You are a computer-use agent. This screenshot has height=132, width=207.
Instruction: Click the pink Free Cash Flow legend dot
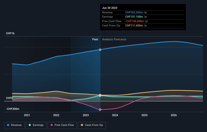click(52, 125)
